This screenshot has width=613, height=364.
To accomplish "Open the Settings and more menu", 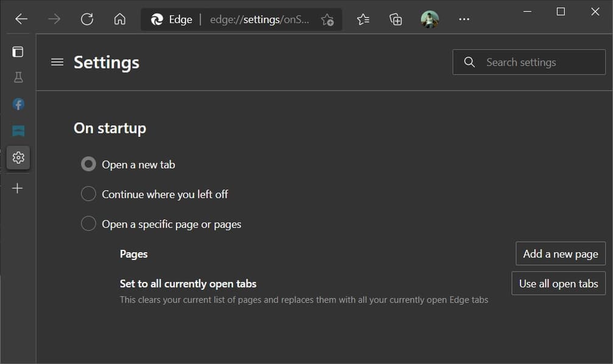I will coord(464,19).
